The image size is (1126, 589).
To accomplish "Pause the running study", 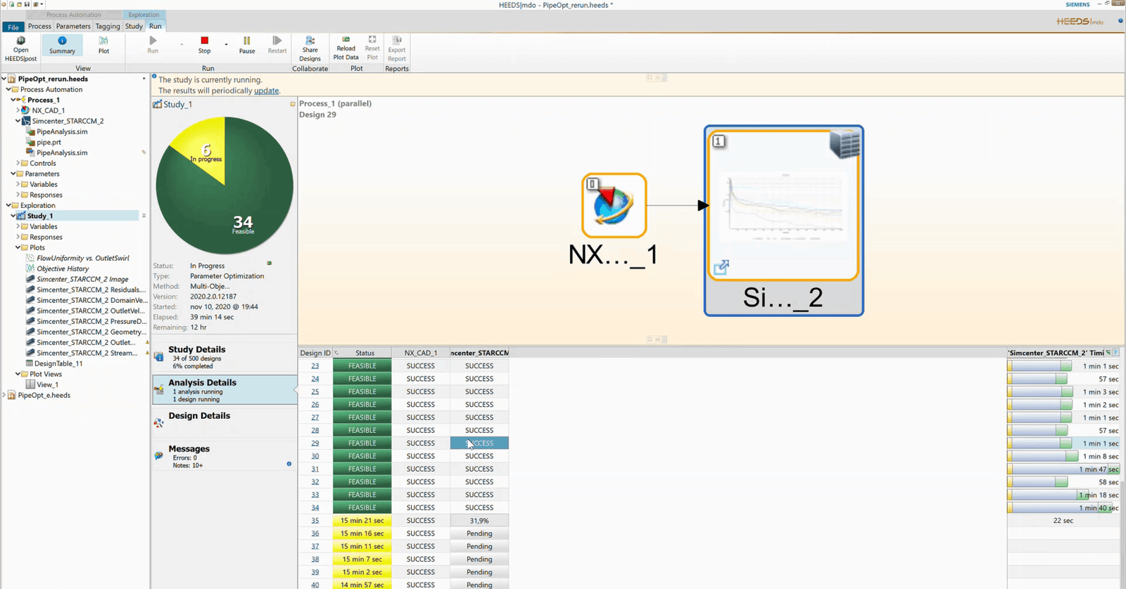I will pos(246,45).
